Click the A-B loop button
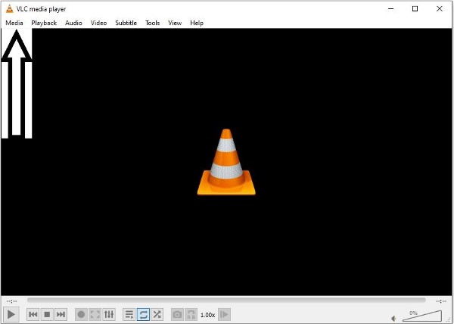Screen dimensions: 454x324 191,314
